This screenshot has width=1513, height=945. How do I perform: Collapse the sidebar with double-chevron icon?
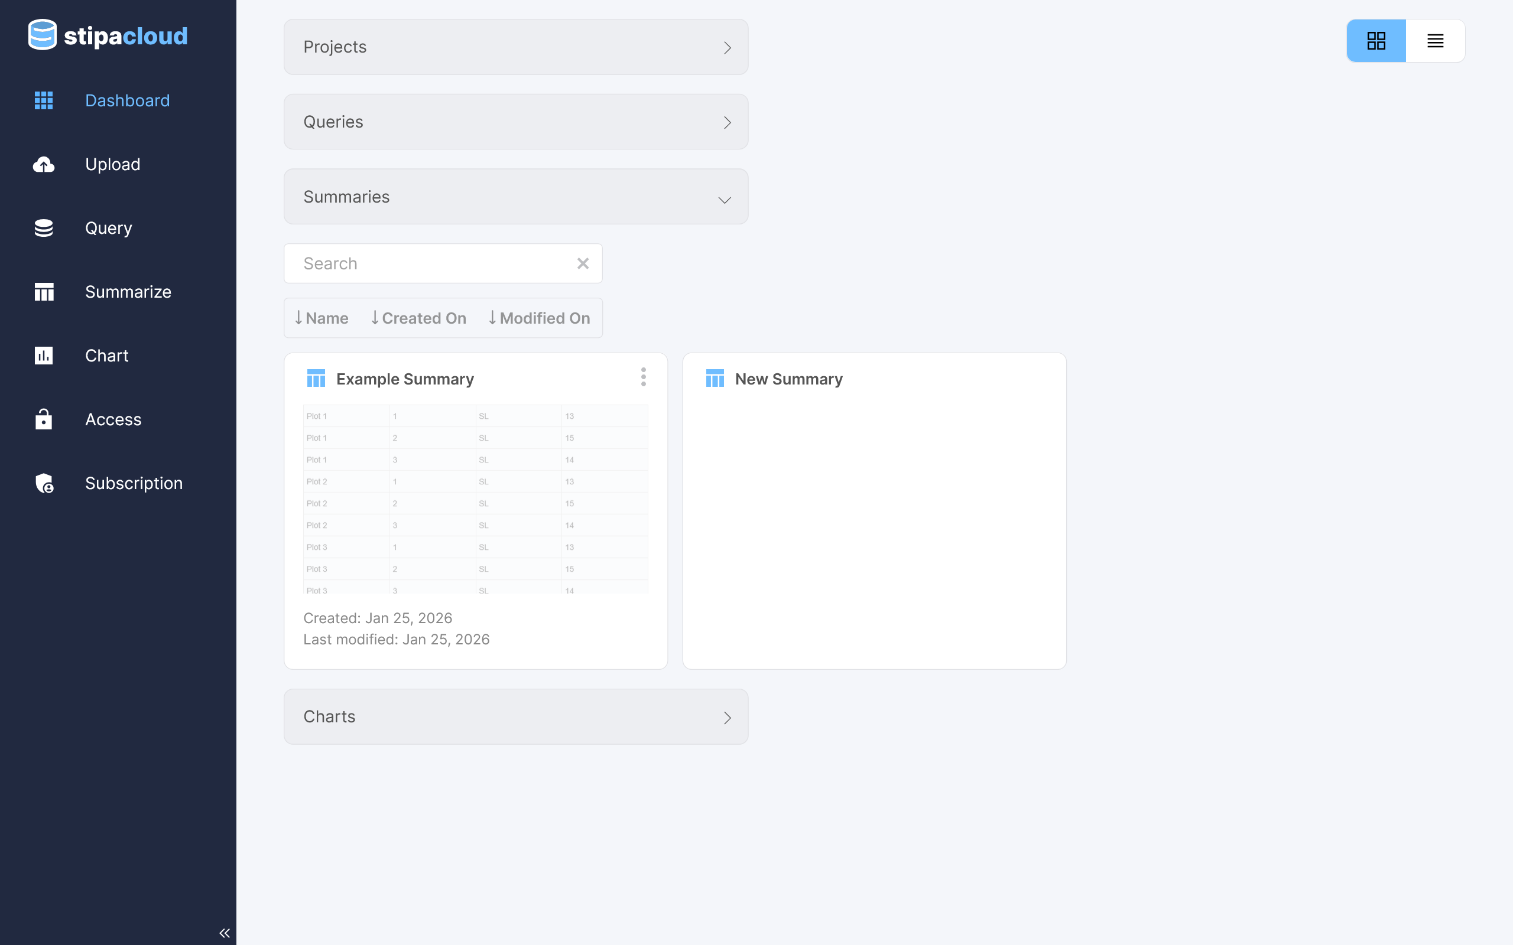pyautogui.click(x=225, y=933)
